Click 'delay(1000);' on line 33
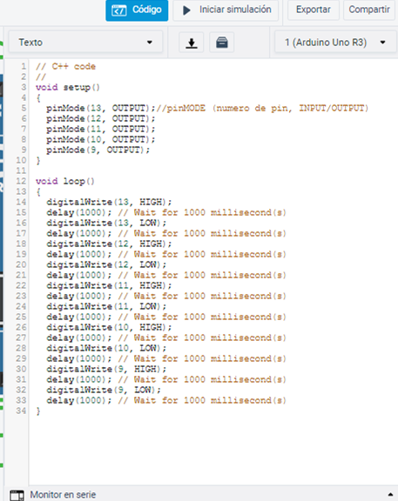The image size is (398, 501). (79, 401)
